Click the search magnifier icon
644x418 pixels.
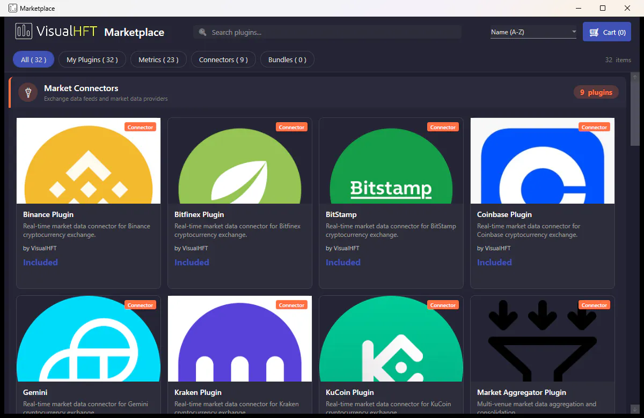click(x=203, y=32)
